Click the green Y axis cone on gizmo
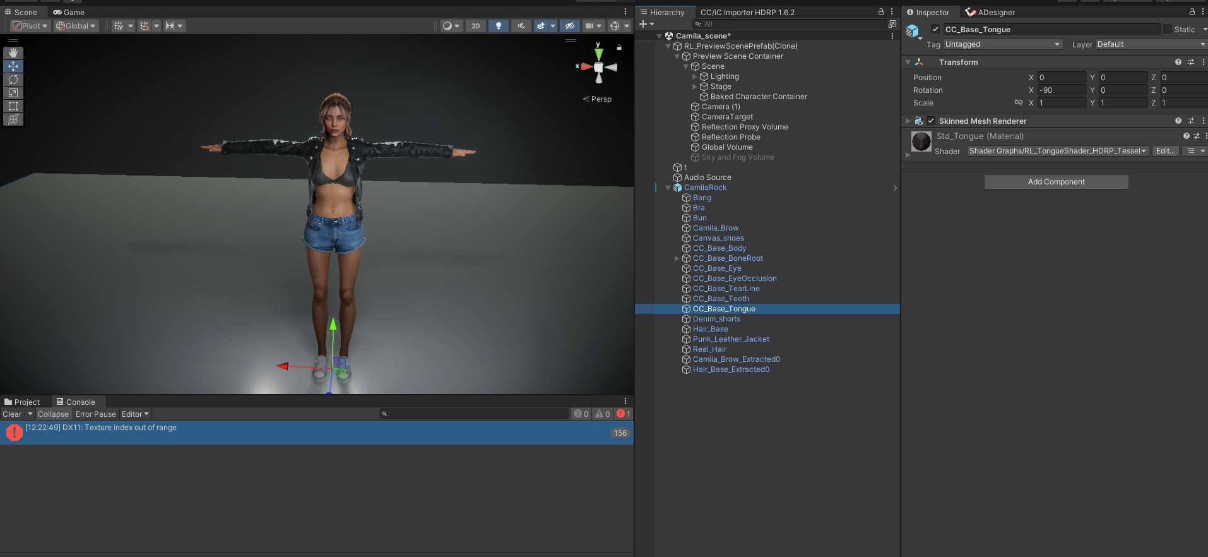This screenshot has width=1208, height=557. (598, 54)
